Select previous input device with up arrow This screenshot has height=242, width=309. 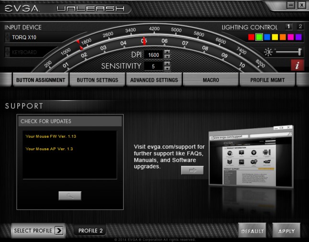[7, 35]
